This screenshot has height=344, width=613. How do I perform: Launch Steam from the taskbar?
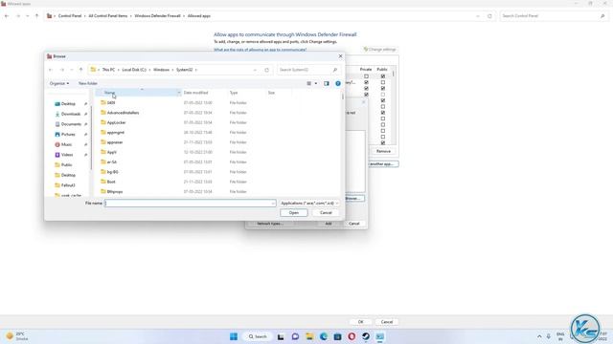click(x=366, y=336)
